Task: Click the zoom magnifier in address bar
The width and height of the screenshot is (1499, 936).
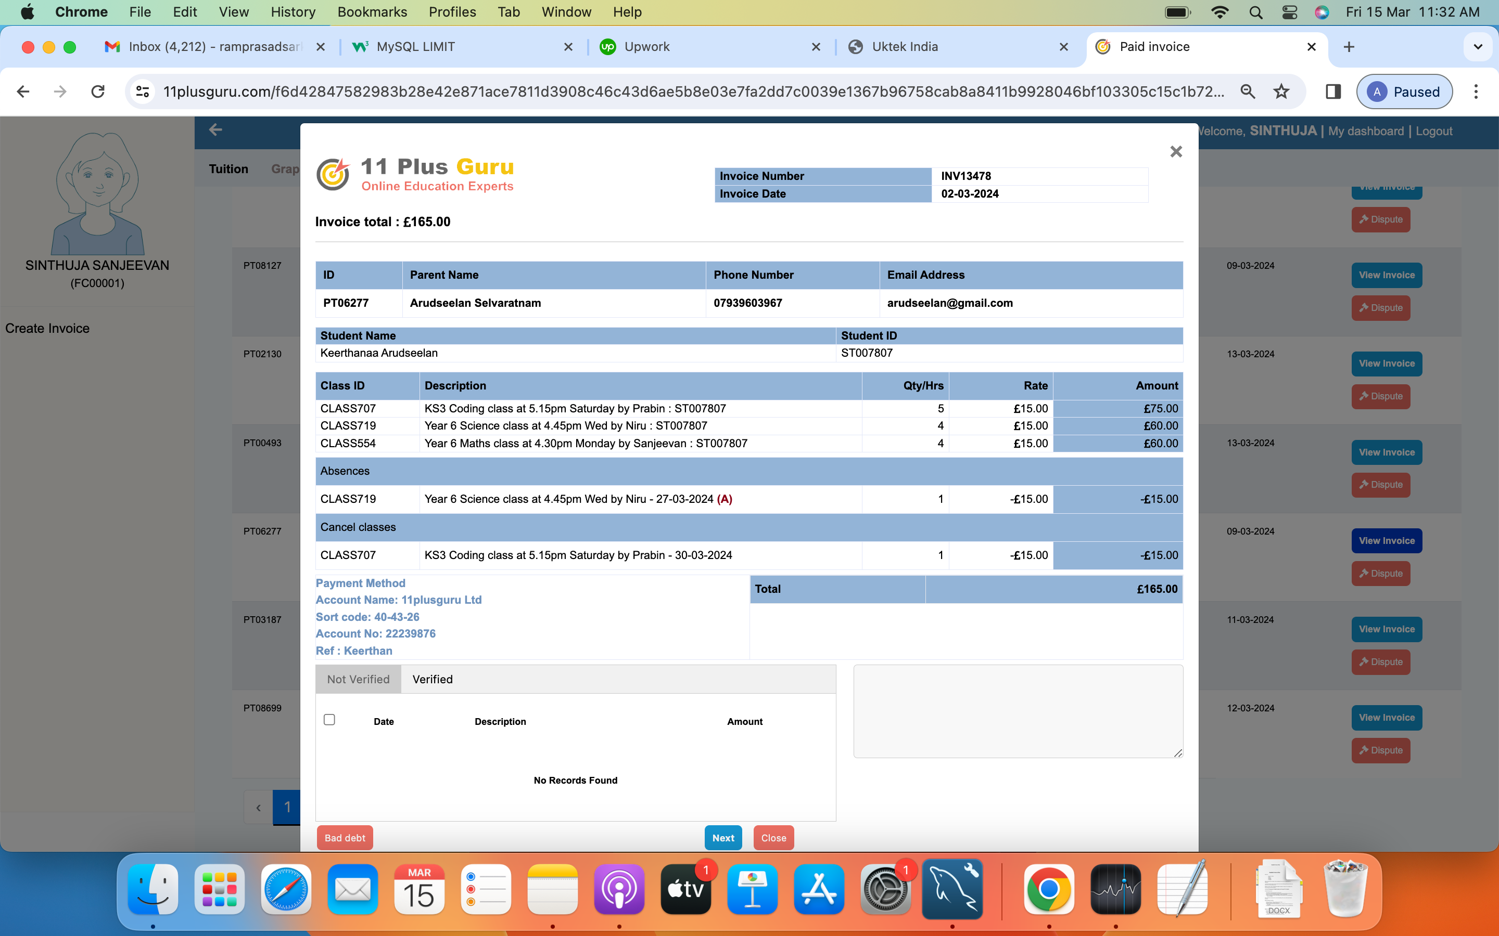Action: click(1248, 92)
